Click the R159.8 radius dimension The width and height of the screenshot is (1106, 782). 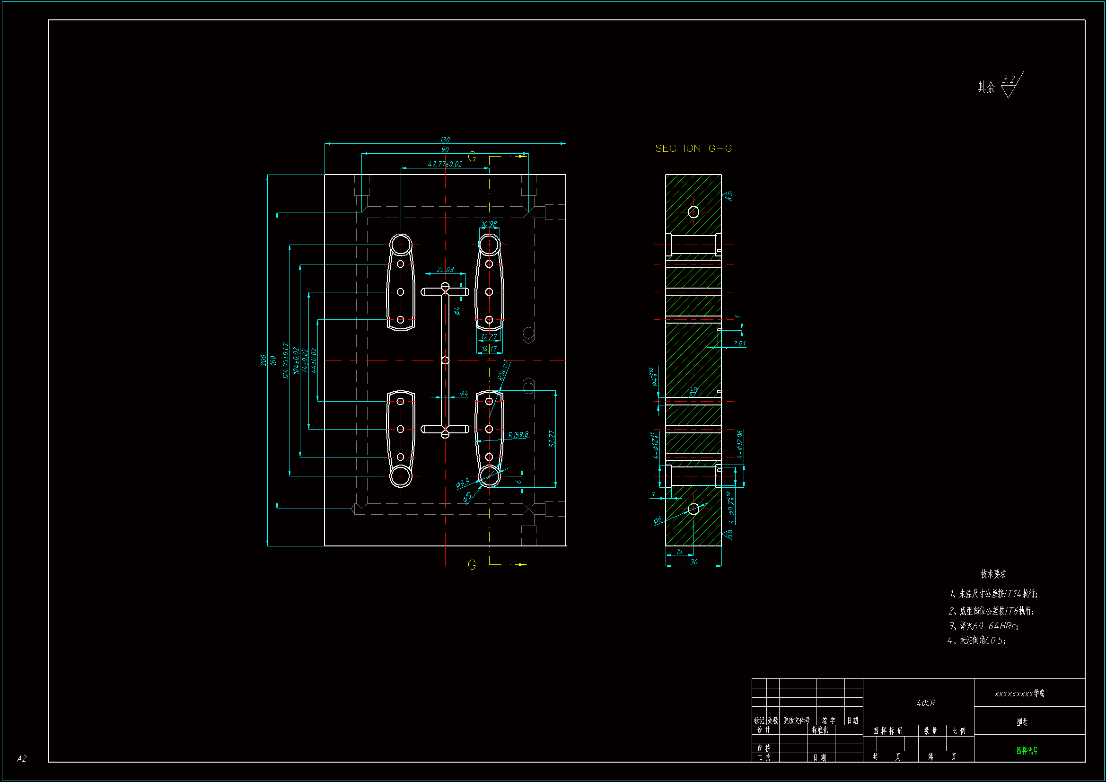click(518, 435)
